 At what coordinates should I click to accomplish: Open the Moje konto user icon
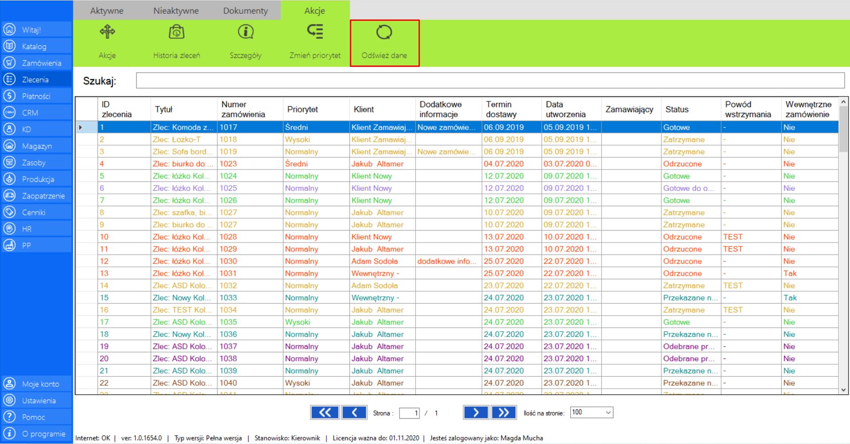pos(9,384)
